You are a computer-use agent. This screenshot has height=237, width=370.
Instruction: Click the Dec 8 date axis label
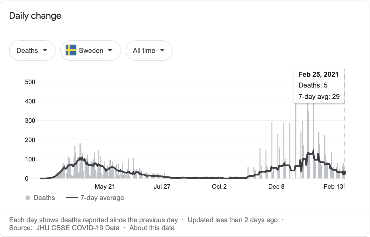click(x=276, y=187)
